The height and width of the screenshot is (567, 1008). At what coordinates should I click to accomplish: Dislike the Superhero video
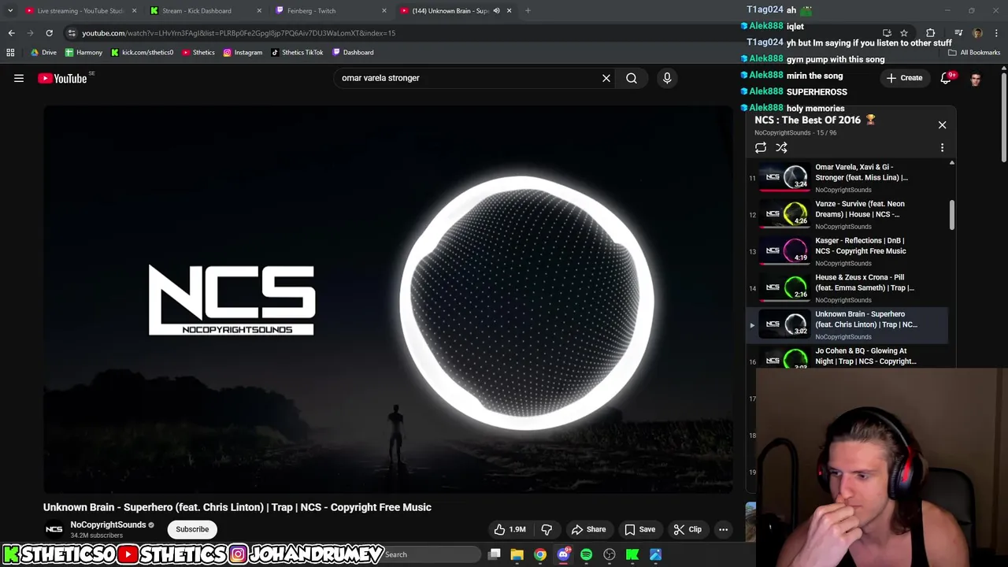click(547, 529)
